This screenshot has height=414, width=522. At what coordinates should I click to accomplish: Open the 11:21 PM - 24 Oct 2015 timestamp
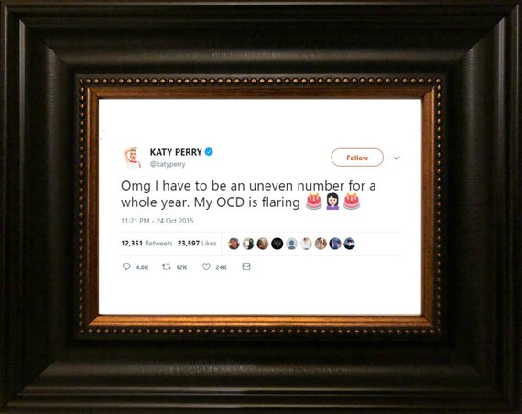pos(158,221)
